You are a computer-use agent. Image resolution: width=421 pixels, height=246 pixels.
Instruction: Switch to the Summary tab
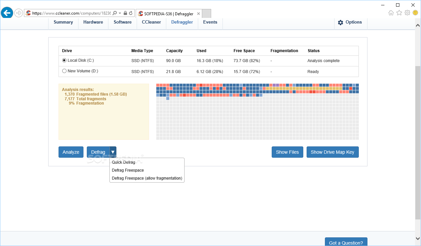pyautogui.click(x=63, y=22)
